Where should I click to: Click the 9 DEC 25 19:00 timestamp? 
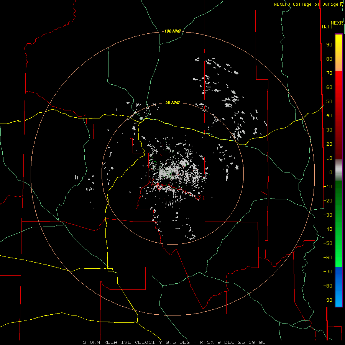point(242,342)
